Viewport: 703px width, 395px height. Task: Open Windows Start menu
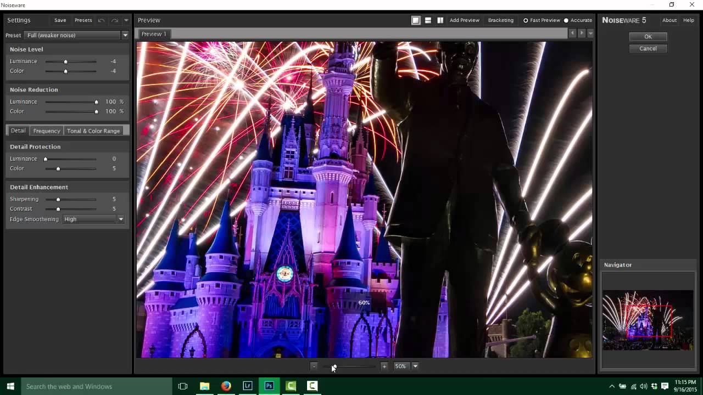tap(10, 386)
